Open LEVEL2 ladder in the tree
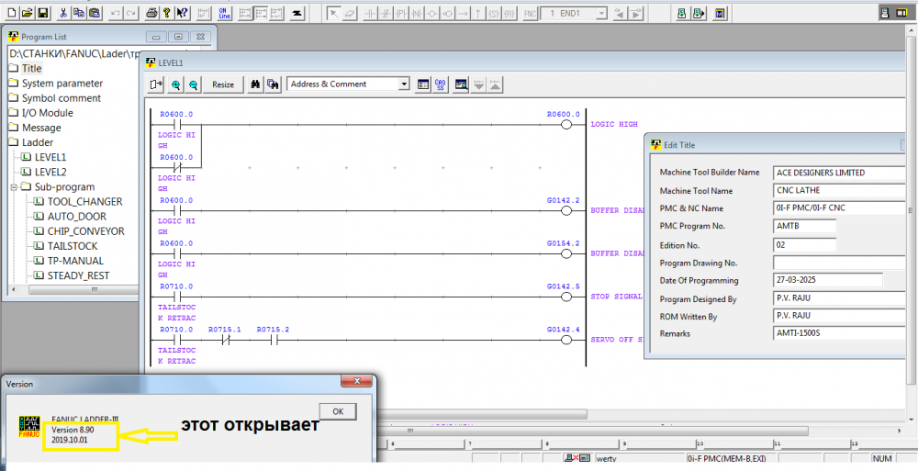Viewport: 918px width, 471px height. coord(50,172)
